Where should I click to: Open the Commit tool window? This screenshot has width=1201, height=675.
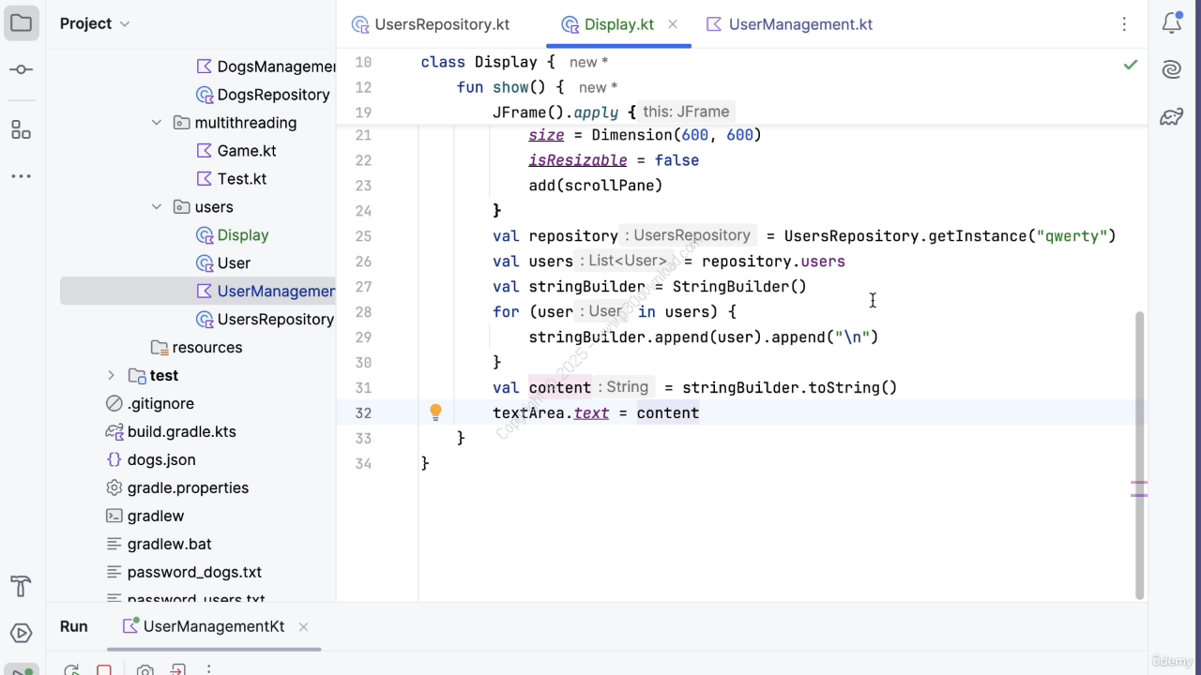coord(21,70)
